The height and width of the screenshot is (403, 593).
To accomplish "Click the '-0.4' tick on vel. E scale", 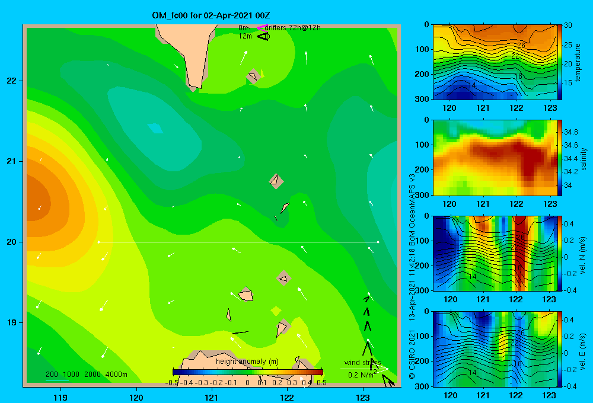I will click(570, 386).
